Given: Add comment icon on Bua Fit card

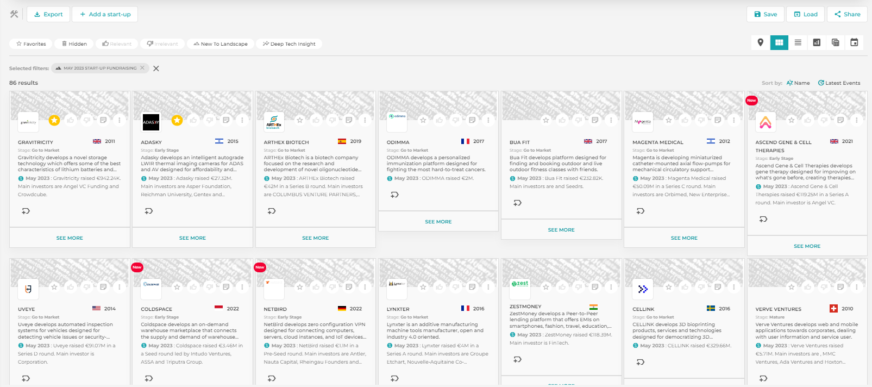Looking at the screenshot, I should click(517, 203).
